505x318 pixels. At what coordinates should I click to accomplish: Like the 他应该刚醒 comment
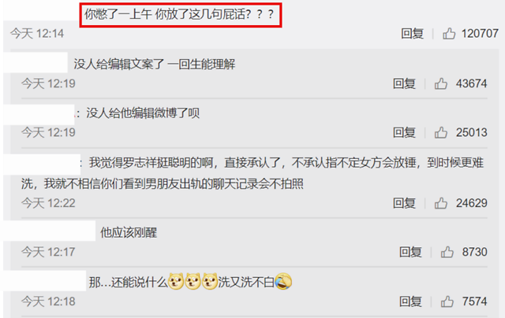(x=447, y=252)
